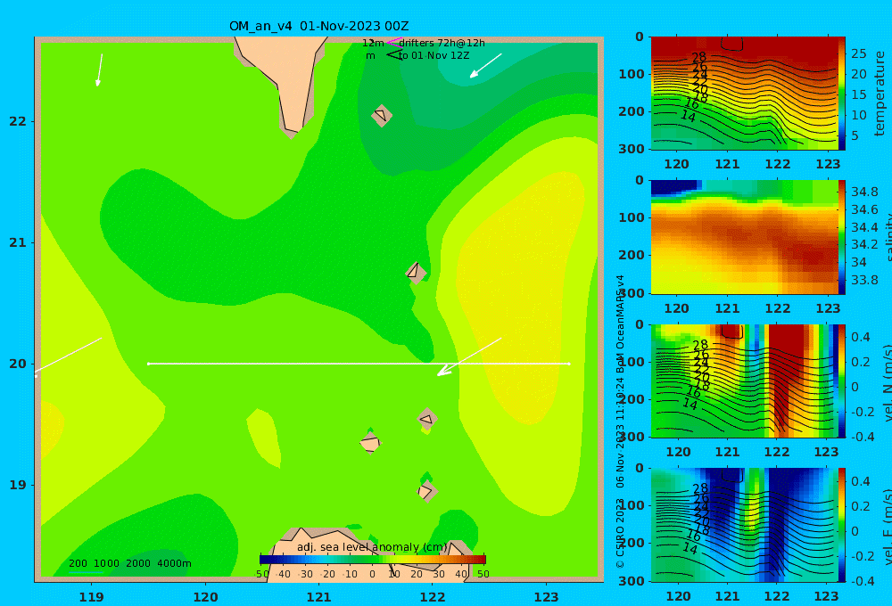Click the latitude label '19' on main map
Screen dimensions: 892x606
(18, 485)
